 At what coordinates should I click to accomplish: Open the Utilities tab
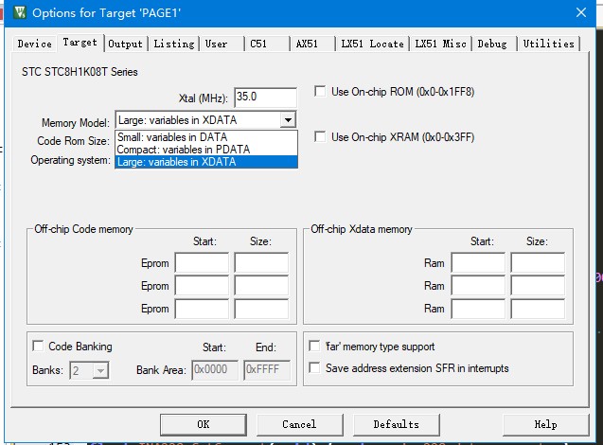tap(548, 44)
